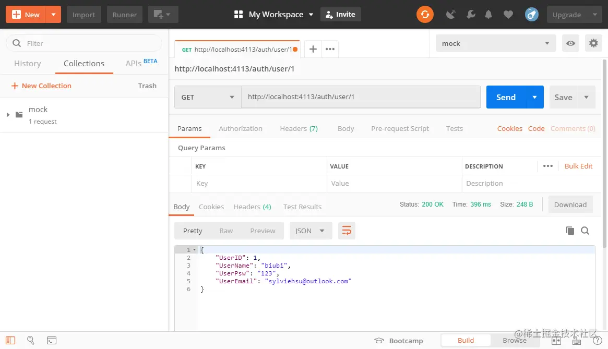Open the Find and Replace icon

tap(31, 341)
